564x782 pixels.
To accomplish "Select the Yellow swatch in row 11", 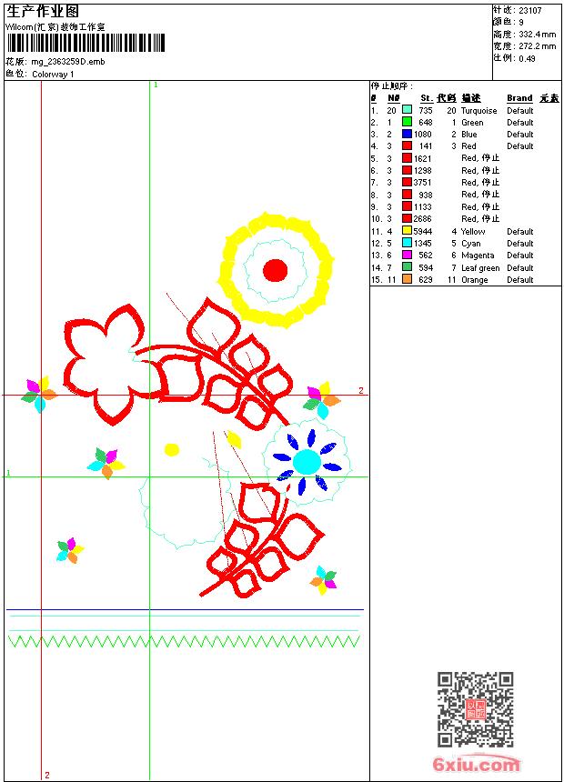I will 407,231.
